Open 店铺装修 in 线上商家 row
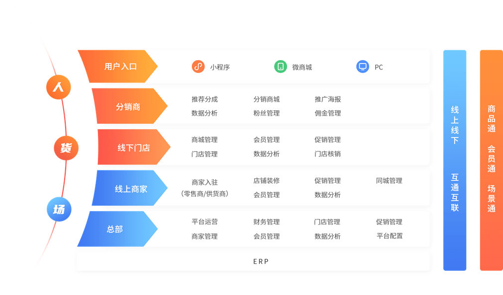Image resolution: width=503 pixels, height=295 pixels. tap(266, 181)
